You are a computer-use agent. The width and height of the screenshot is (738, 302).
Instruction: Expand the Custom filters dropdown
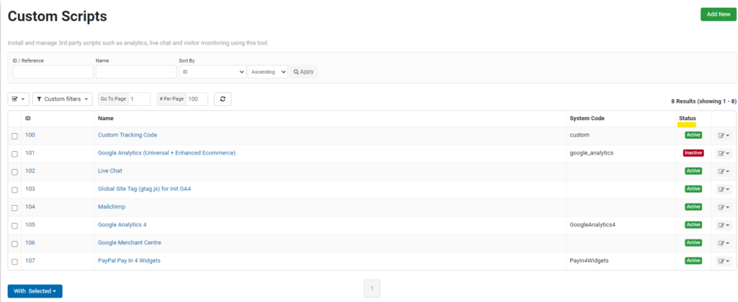(x=62, y=99)
